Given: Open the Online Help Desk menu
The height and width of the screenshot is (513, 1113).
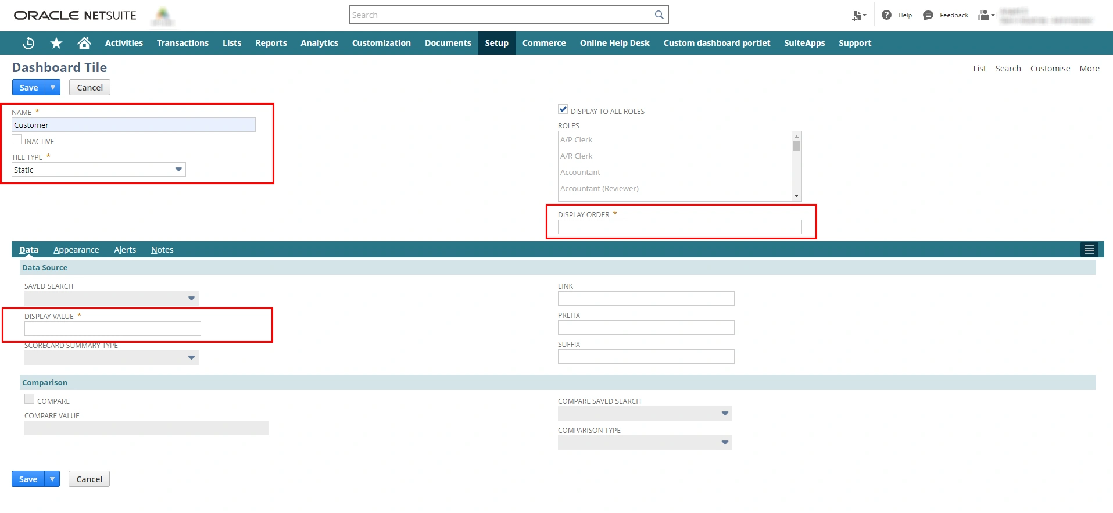Looking at the screenshot, I should [615, 43].
